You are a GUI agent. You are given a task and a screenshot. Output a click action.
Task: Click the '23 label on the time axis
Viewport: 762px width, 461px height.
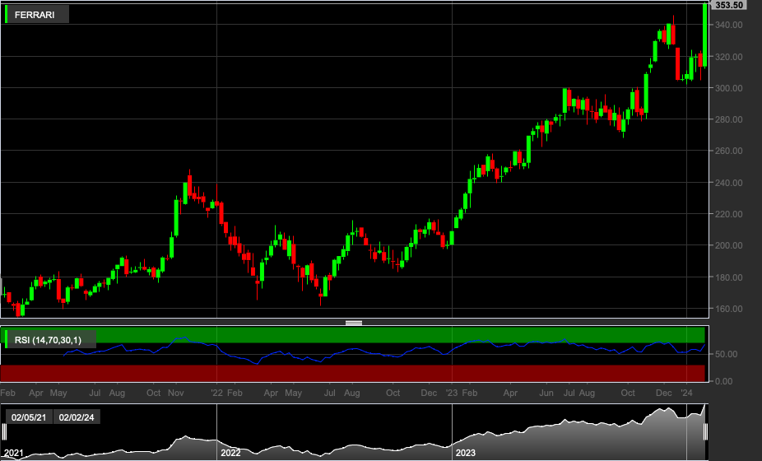pos(452,393)
